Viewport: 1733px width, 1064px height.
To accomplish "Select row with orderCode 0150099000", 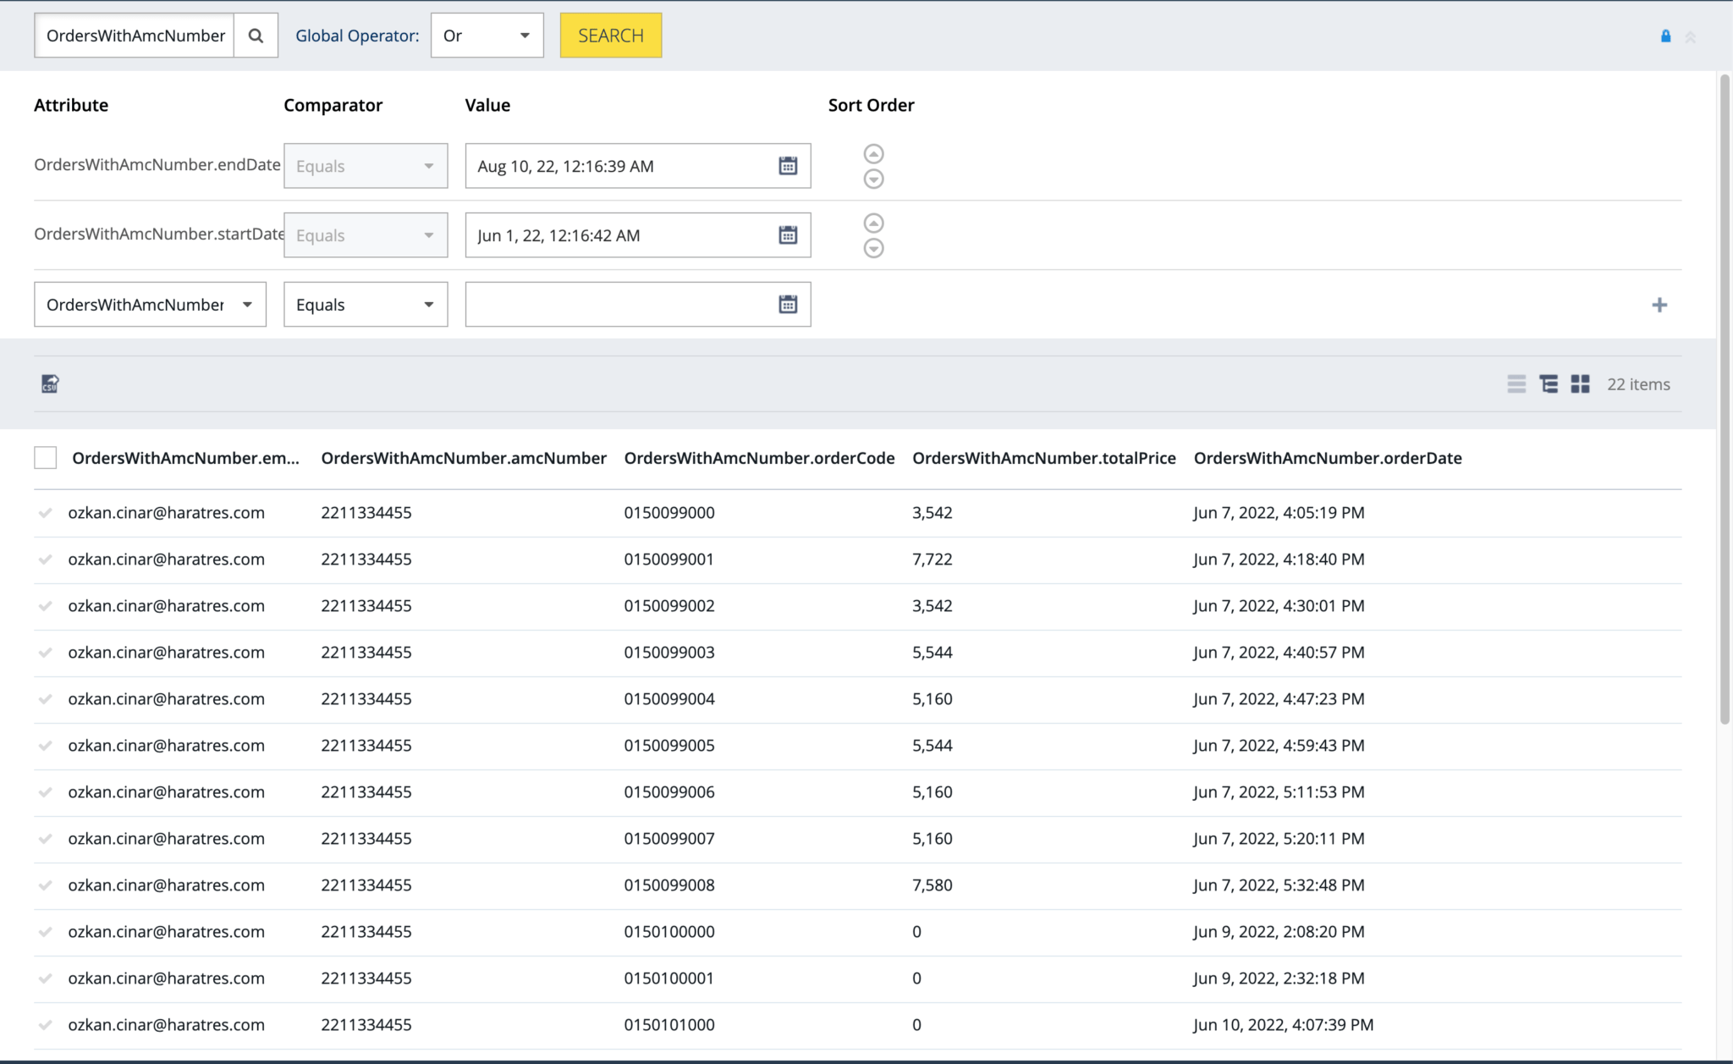I will [45, 512].
